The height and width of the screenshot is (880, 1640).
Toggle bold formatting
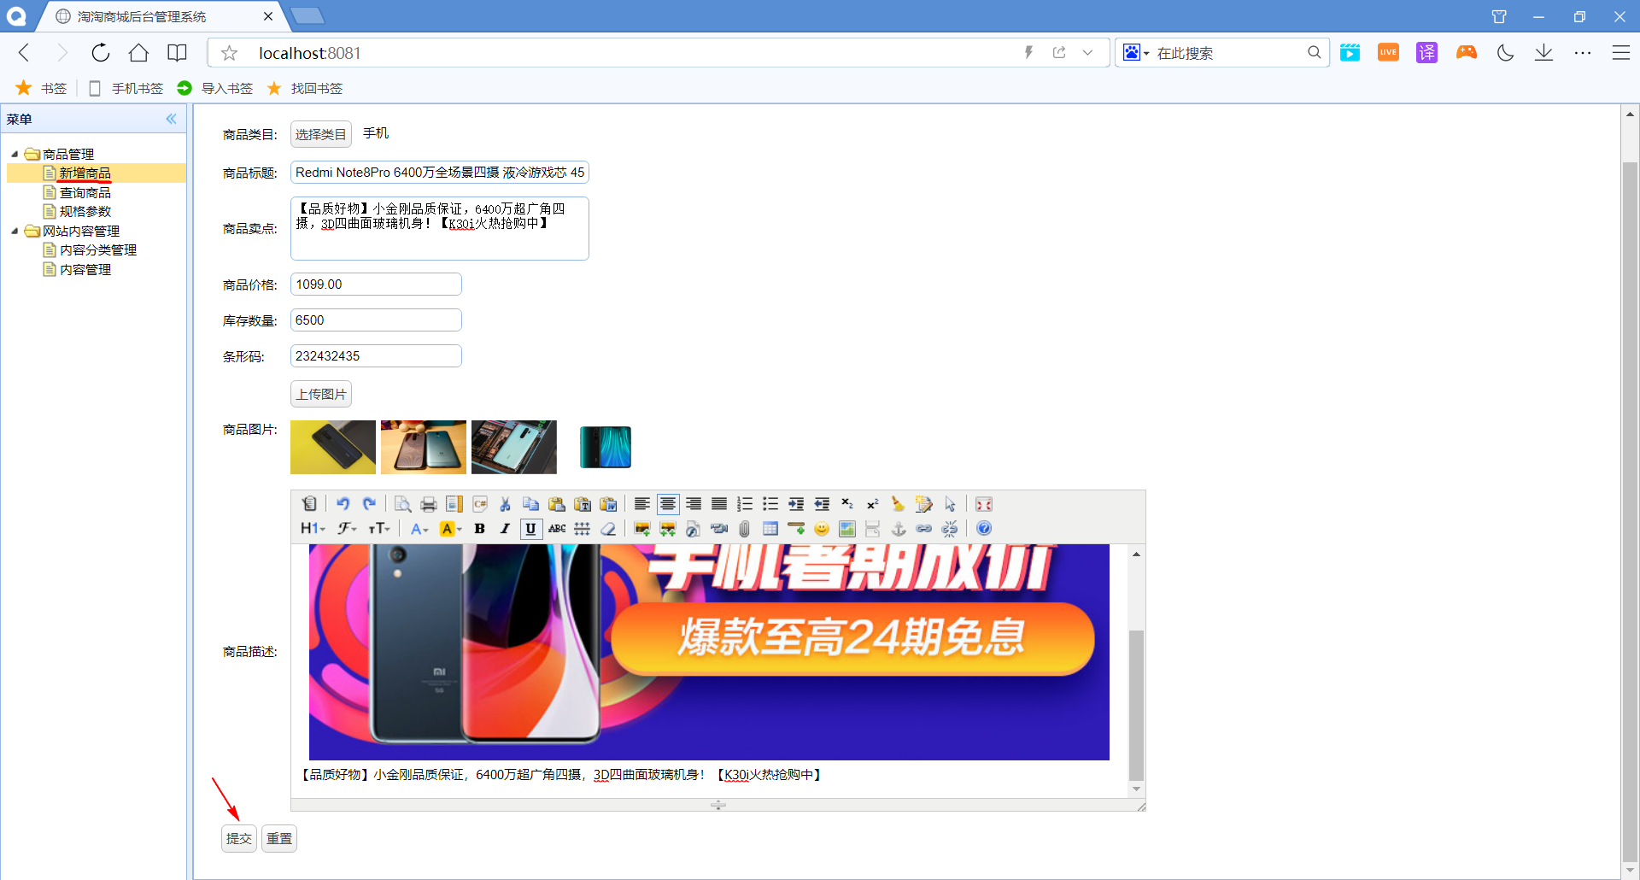479,529
